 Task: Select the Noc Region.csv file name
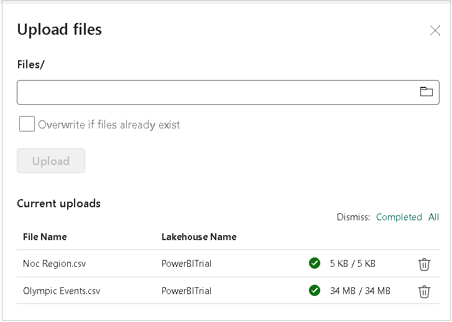[x=55, y=264]
